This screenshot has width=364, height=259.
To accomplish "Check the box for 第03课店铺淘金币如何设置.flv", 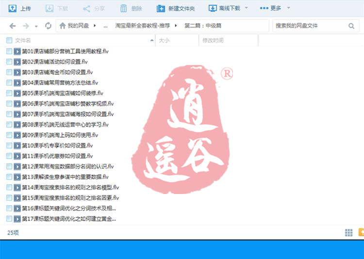I will coord(9,72).
